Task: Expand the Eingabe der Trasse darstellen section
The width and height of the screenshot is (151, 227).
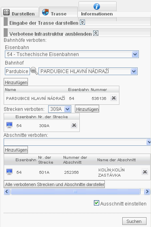Action: click(83, 22)
